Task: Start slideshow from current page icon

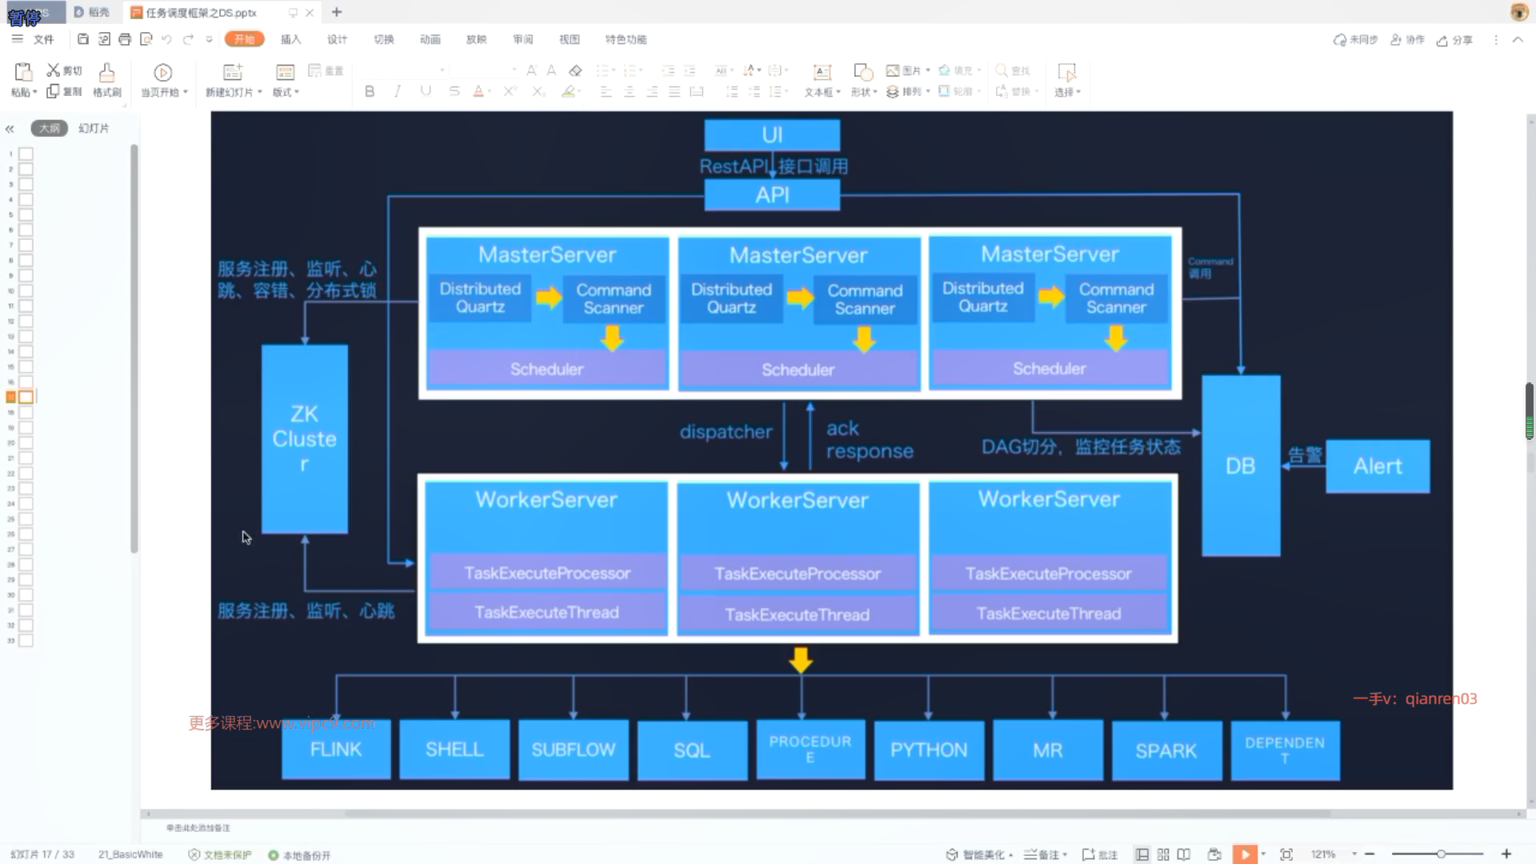Action: pyautogui.click(x=162, y=73)
